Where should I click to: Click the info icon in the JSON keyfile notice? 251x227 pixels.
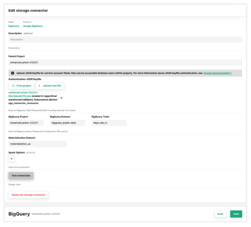pyautogui.click(x=13, y=73)
